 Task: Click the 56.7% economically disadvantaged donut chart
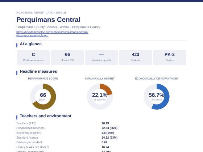(157, 97)
